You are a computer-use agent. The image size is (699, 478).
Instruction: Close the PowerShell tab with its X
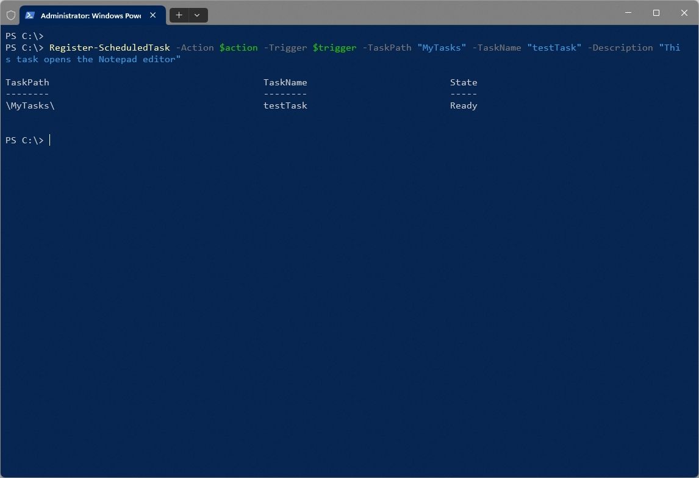153,15
